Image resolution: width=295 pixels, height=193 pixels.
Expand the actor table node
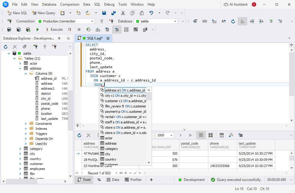coord(20,63)
